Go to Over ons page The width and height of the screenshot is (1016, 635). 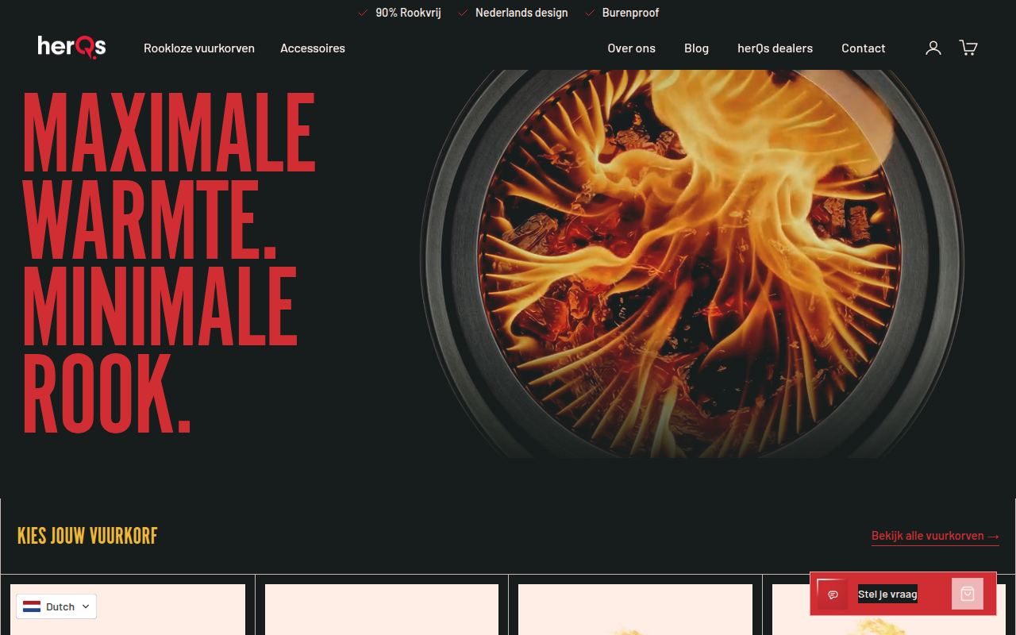tap(632, 48)
